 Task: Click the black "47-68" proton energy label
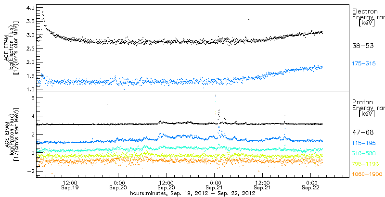point(363,133)
